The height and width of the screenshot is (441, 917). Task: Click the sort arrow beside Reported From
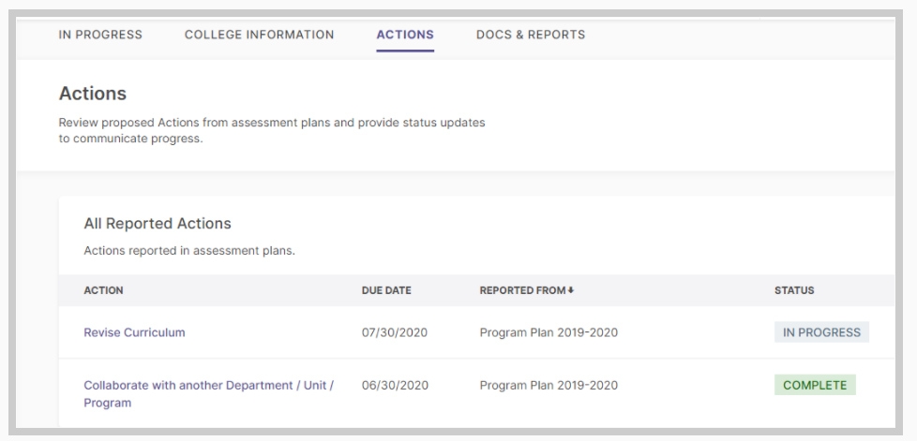click(x=571, y=290)
